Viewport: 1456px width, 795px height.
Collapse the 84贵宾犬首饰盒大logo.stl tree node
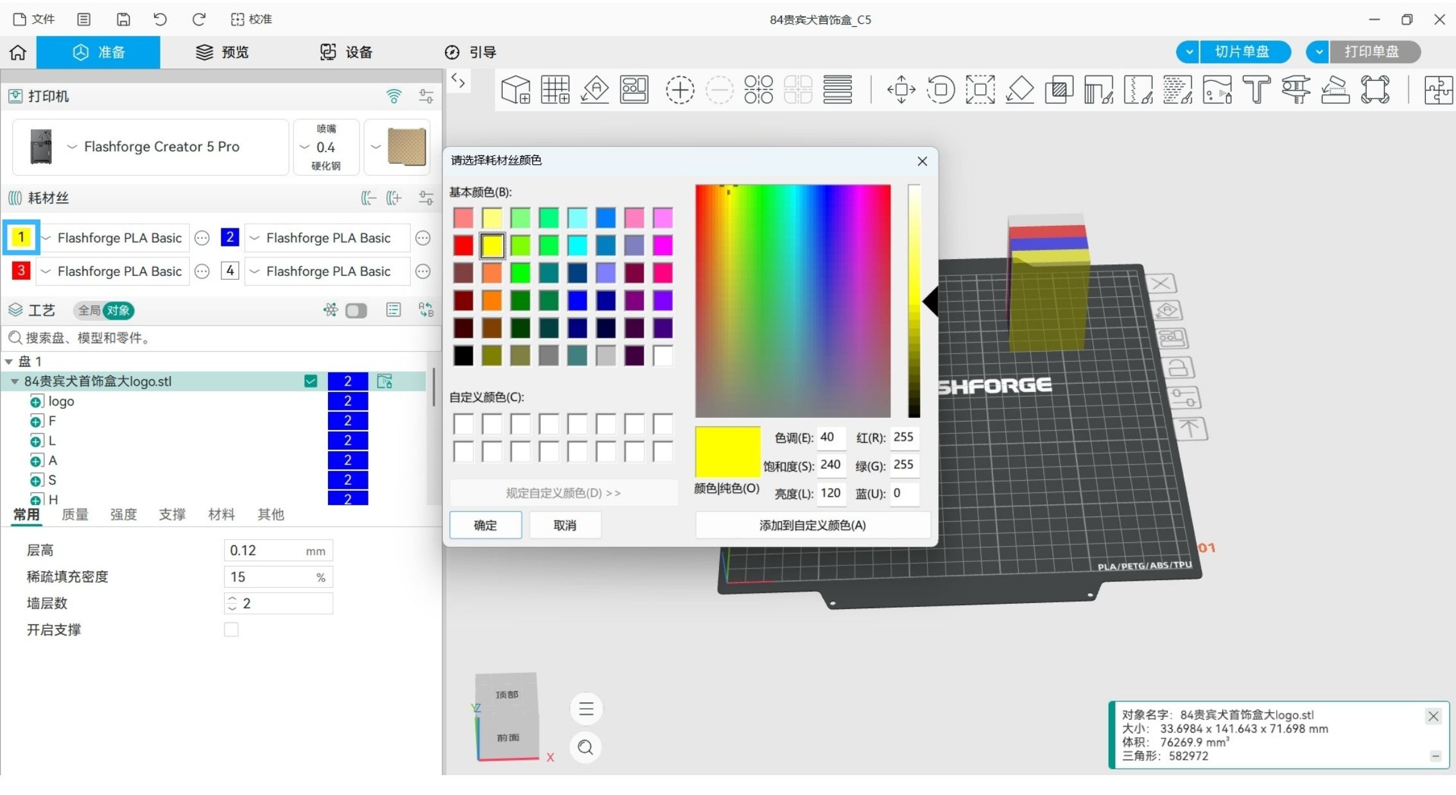(x=14, y=382)
